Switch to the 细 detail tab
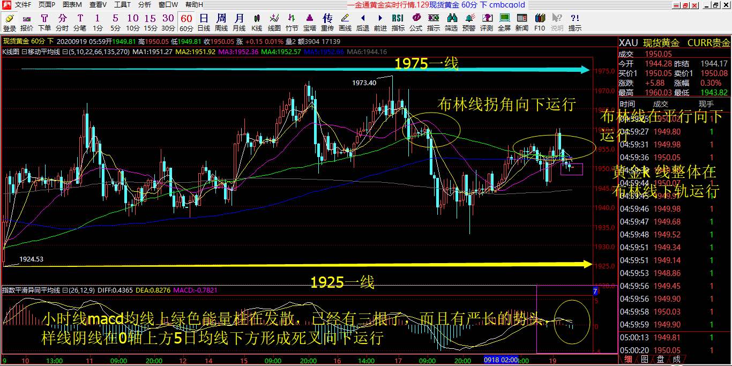 (629, 359)
